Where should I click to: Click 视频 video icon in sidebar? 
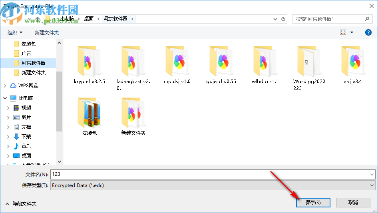[x=16, y=108]
